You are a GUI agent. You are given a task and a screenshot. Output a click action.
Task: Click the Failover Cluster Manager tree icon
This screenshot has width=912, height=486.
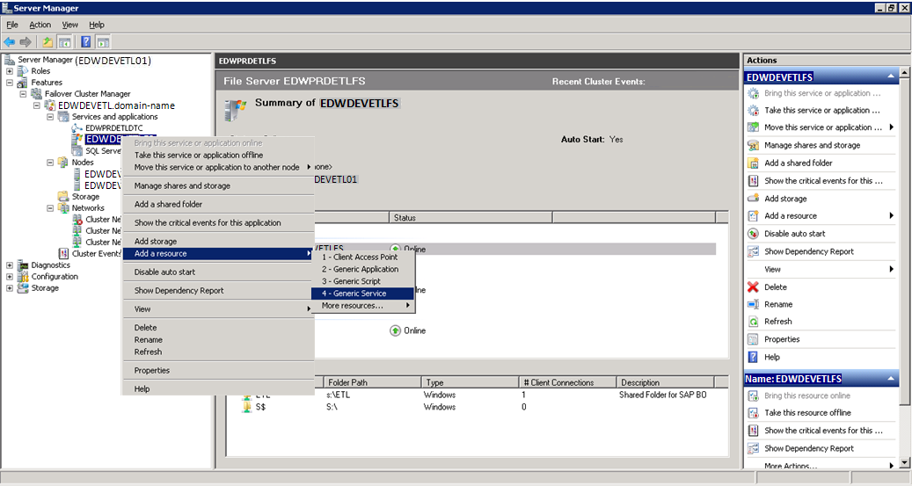point(36,93)
